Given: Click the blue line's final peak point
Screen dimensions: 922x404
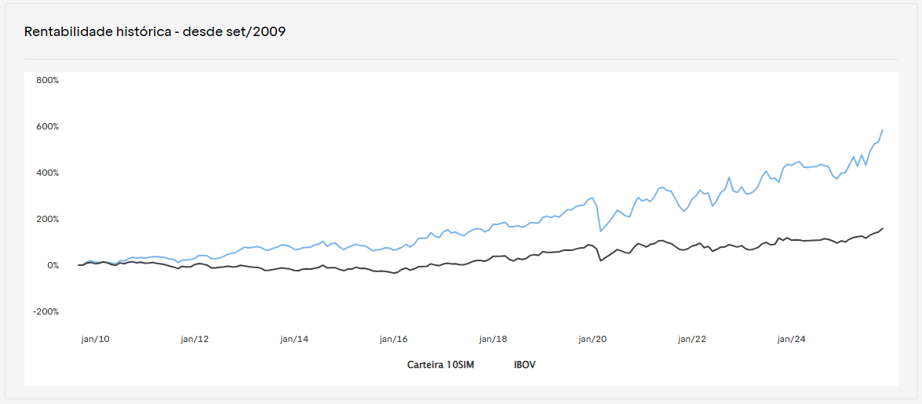Looking at the screenshot, I should (x=883, y=130).
